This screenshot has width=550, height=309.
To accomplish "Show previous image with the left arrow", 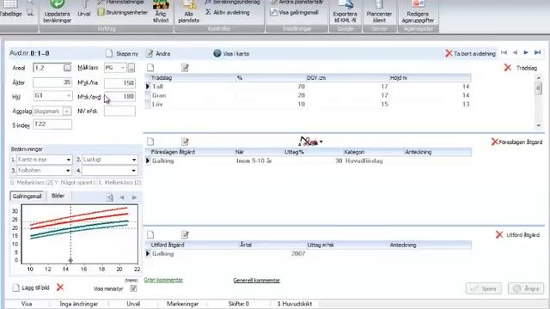I will point(122,197).
